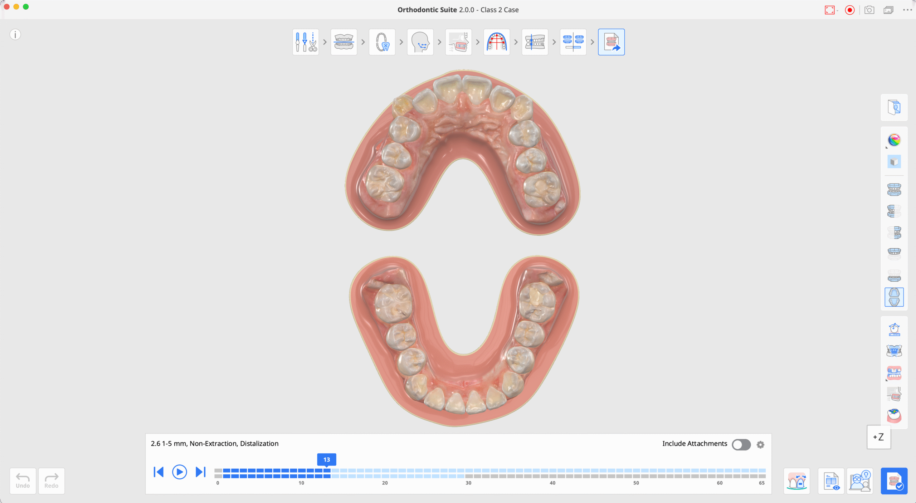Viewport: 916px width, 503px height.
Task: Click Redo button
Action: (x=52, y=481)
